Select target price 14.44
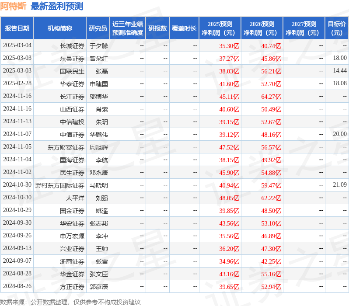Screen dimensions: 349x306 340,70
